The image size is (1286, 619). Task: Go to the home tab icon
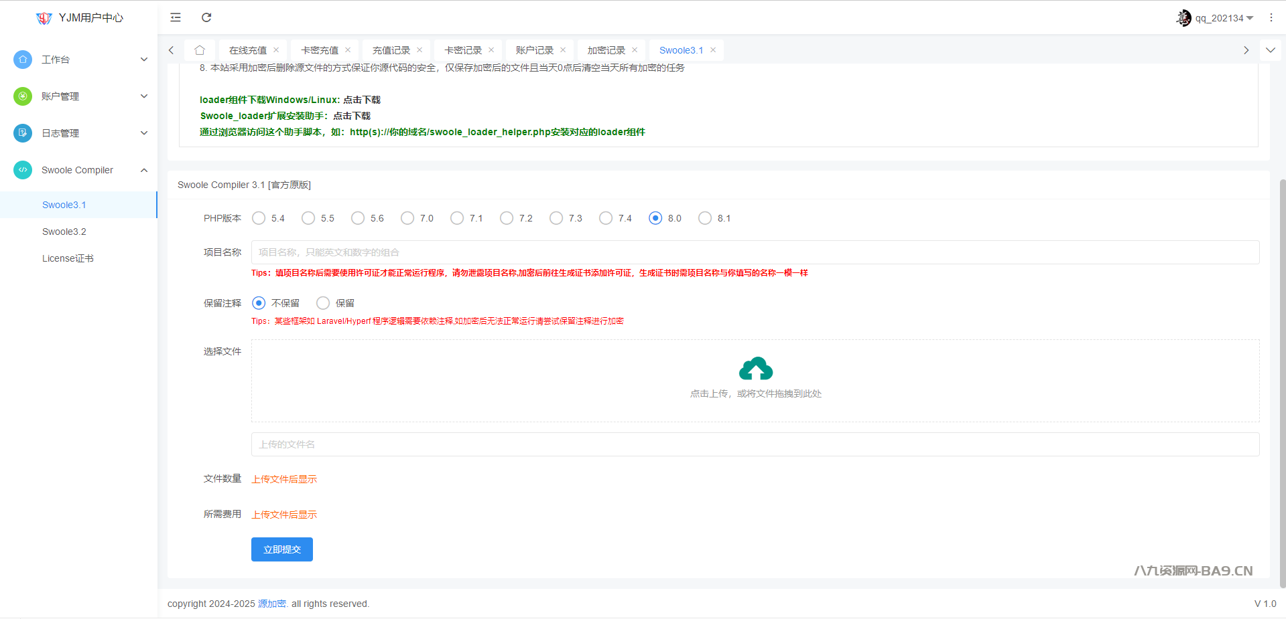tap(200, 50)
